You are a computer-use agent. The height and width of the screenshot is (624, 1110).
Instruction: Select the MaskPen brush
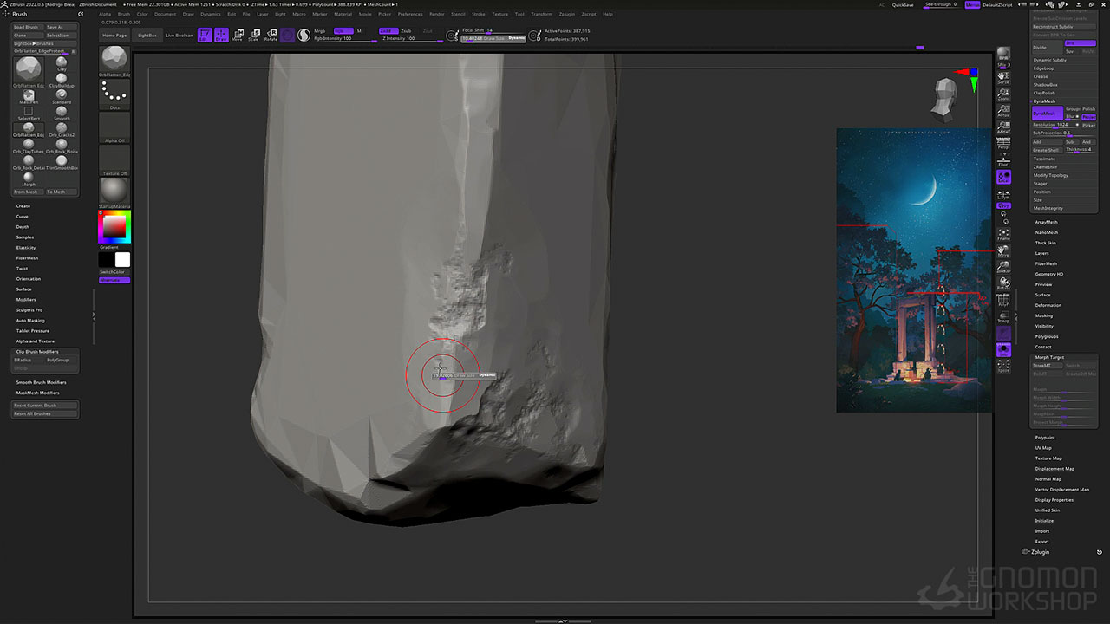coord(29,96)
